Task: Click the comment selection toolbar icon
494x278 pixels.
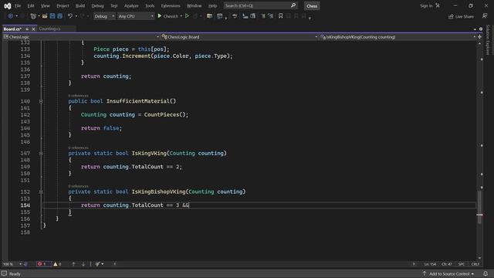Action: (262, 15)
